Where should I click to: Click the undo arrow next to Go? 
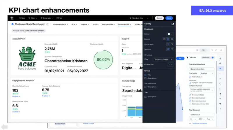pos(212,50)
